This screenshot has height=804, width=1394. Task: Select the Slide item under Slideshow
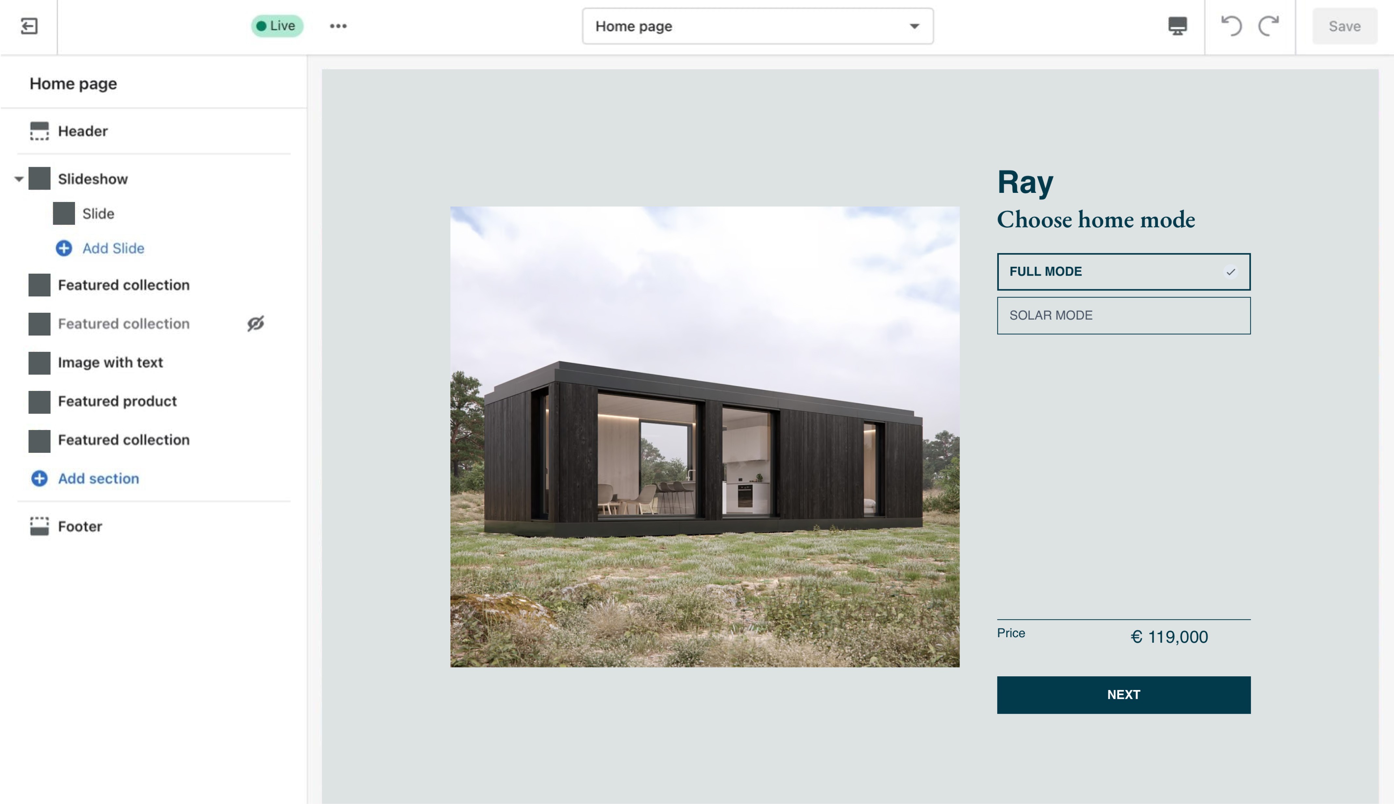(63, 214)
